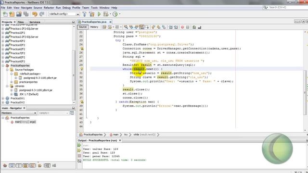Image resolution: width=308 pixels, height=173 pixels.
Task: Switch to the Files tab
Action: (x=20, y=22)
